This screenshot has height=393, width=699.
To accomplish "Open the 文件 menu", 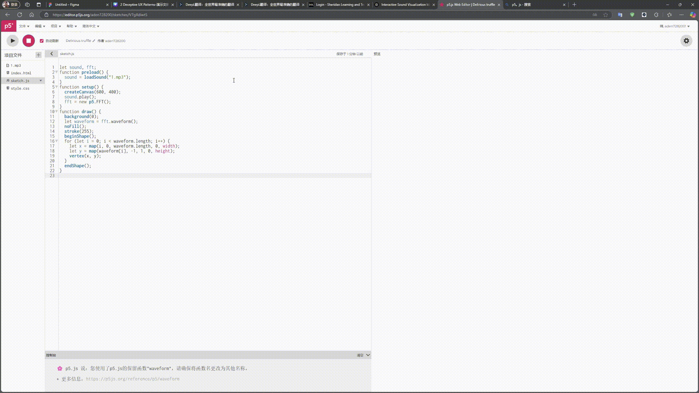I will 24,26.
